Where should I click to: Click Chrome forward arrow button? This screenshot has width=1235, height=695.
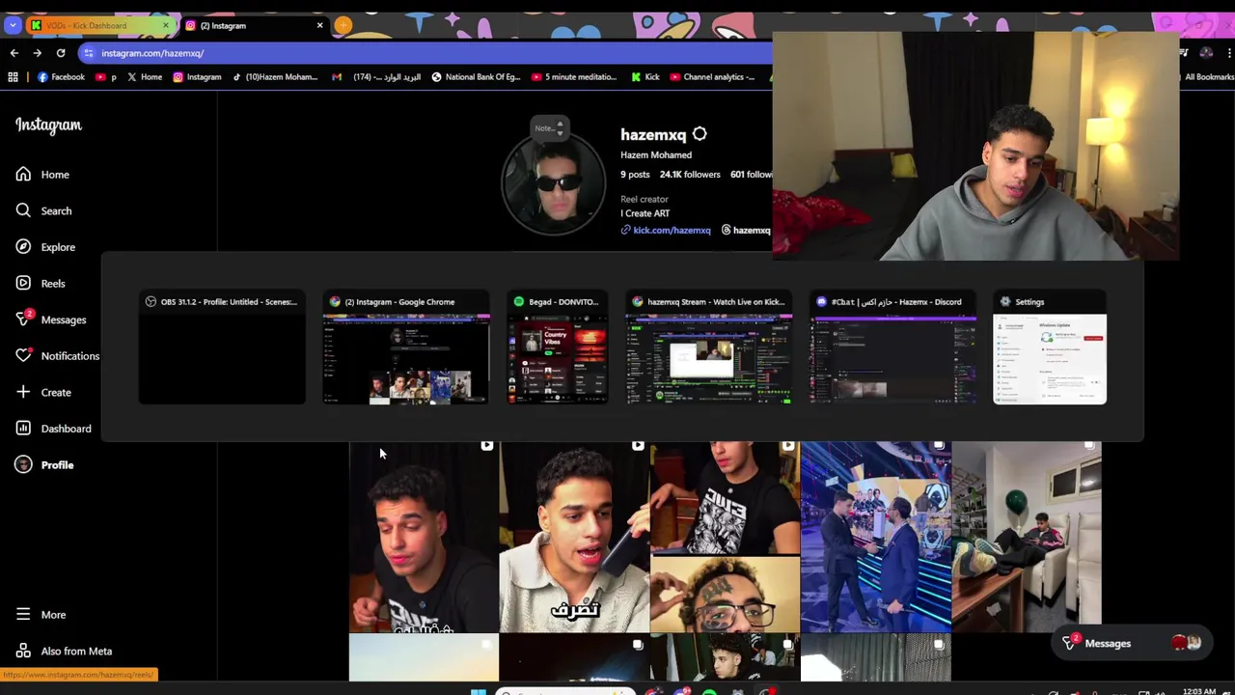coord(38,53)
